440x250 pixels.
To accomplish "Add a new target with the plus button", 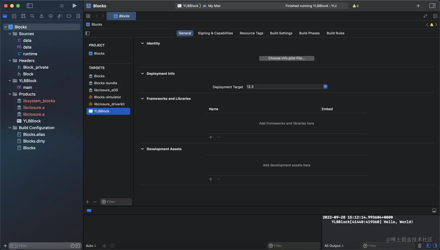I will click(87, 202).
